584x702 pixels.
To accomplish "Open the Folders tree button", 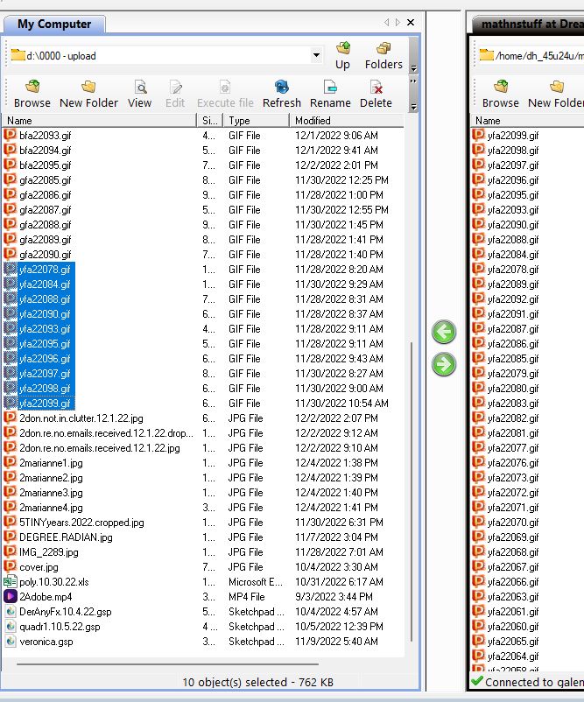I will (383, 55).
